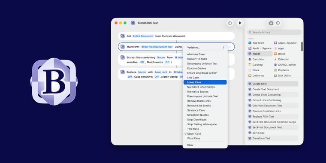
Task: Click the BBEdit icon on the Get action
Action: click(x=122, y=36)
